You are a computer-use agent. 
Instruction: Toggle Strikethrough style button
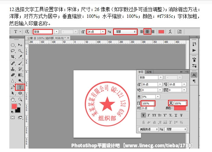pyautogui.click(x=181, y=115)
